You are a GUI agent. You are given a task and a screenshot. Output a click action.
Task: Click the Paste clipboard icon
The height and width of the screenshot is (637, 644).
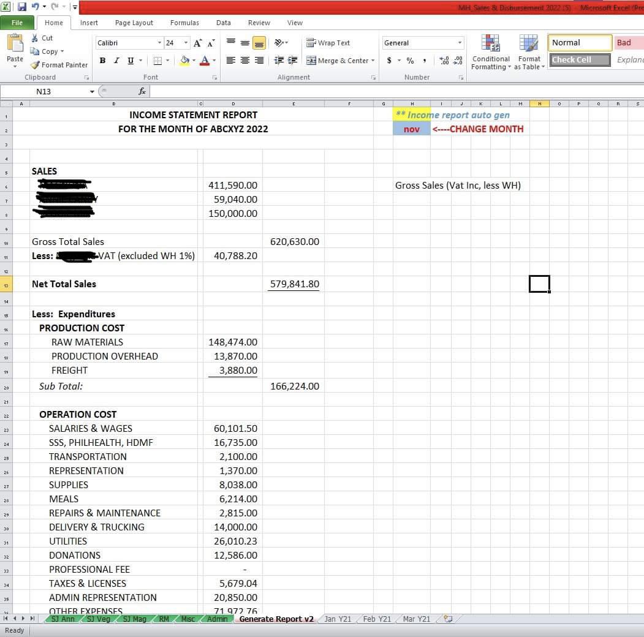click(15, 43)
